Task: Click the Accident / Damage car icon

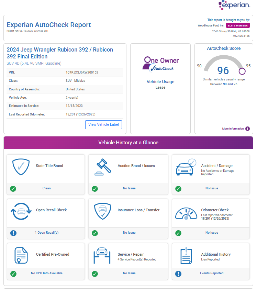Action: click(x=186, y=167)
